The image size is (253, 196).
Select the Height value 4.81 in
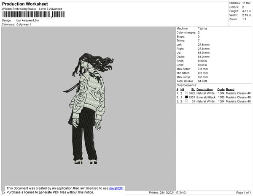[246, 11]
